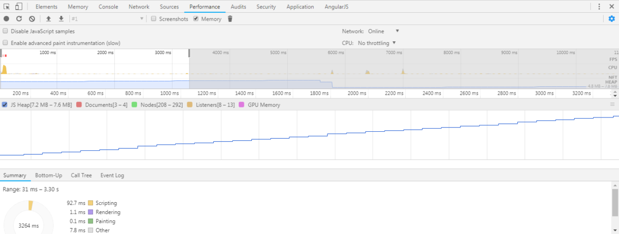
Task: Click the reload and profile icon
Action: 19,19
